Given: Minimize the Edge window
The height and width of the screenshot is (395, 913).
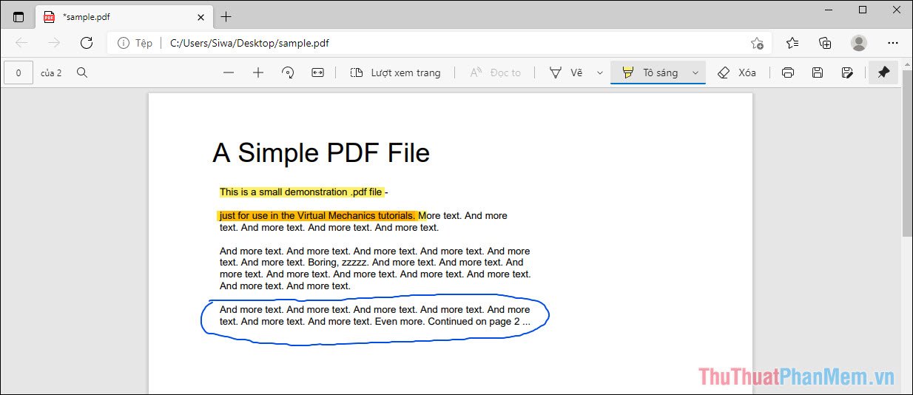Looking at the screenshot, I should 828,10.
